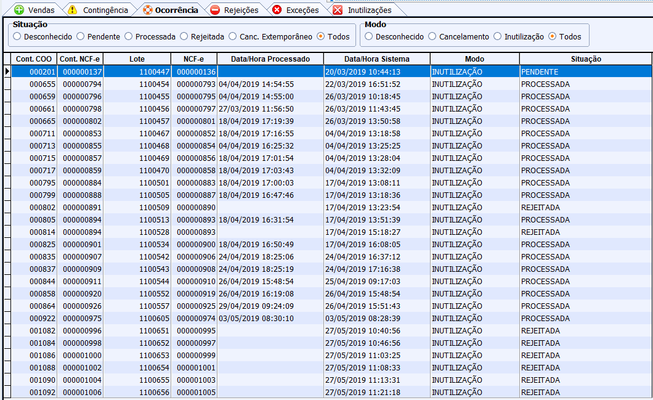This screenshot has height=400, width=653.
Task: Sort by the Lote column header
Action: click(x=137, y=59)
